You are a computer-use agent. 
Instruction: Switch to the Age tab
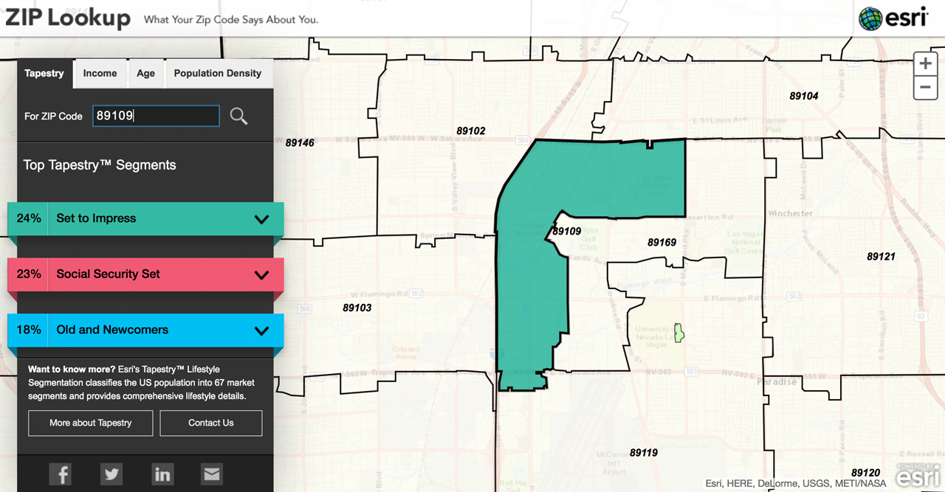click(x=145, y=74)
